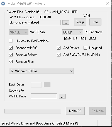112x127 pixels.
Task: Toggle Unsigned drivers checkbox
Action: pyautogui.click(x=85, y=48)
